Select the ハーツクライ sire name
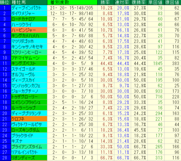This screenshot has width=181, height=161. [22, 25]
